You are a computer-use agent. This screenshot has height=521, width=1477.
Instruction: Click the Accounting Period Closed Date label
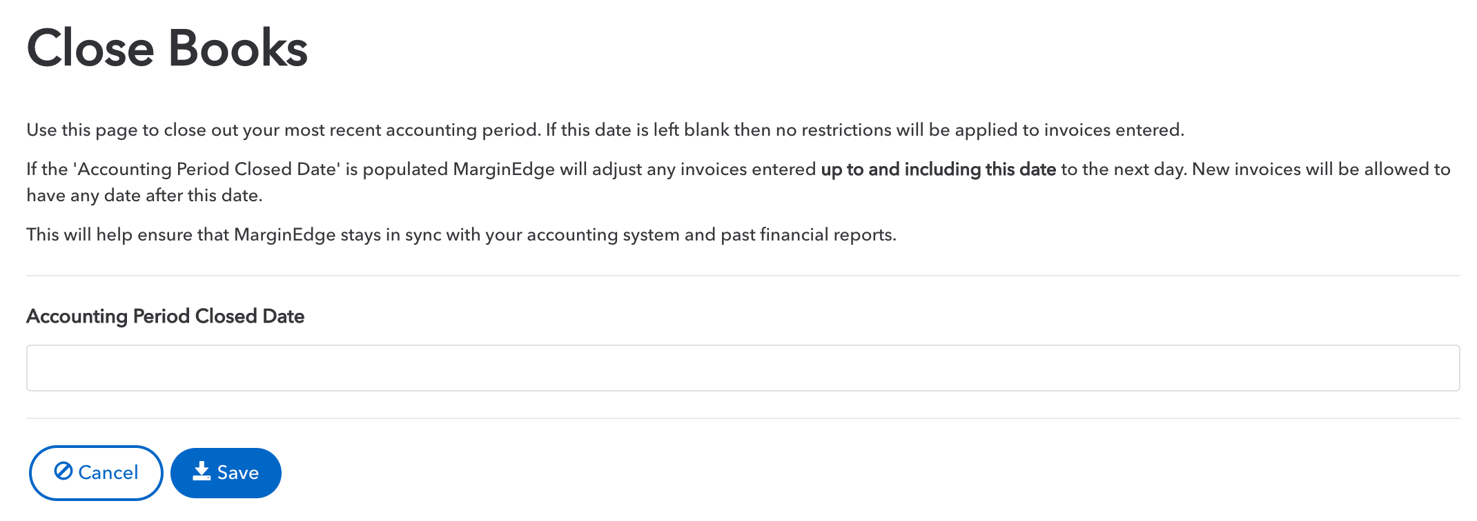(x=166, y=316)
